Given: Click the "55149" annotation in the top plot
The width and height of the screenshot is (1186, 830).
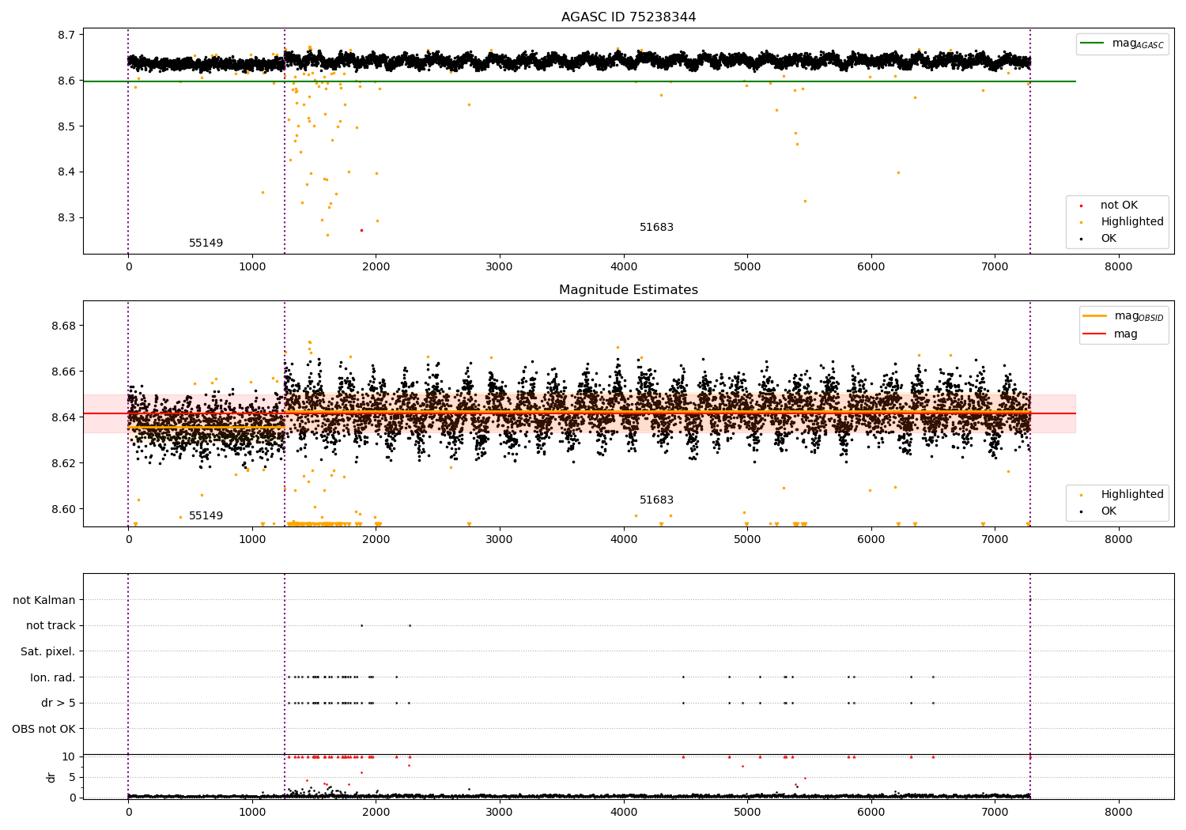Looking at the screenshot, I should (206, 243).
